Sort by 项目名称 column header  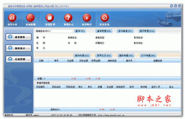click(56, 87)
